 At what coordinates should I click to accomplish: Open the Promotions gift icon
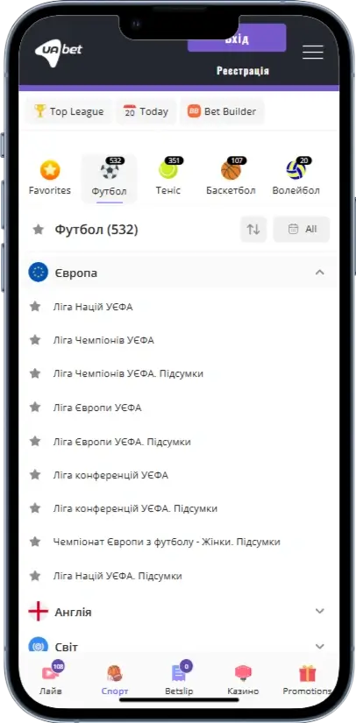tap(307, 673)
